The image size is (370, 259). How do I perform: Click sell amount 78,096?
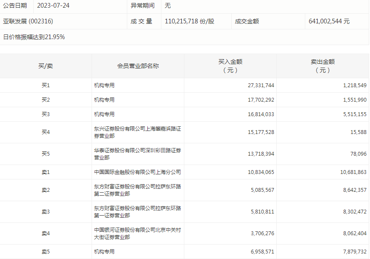click(359, 154)
